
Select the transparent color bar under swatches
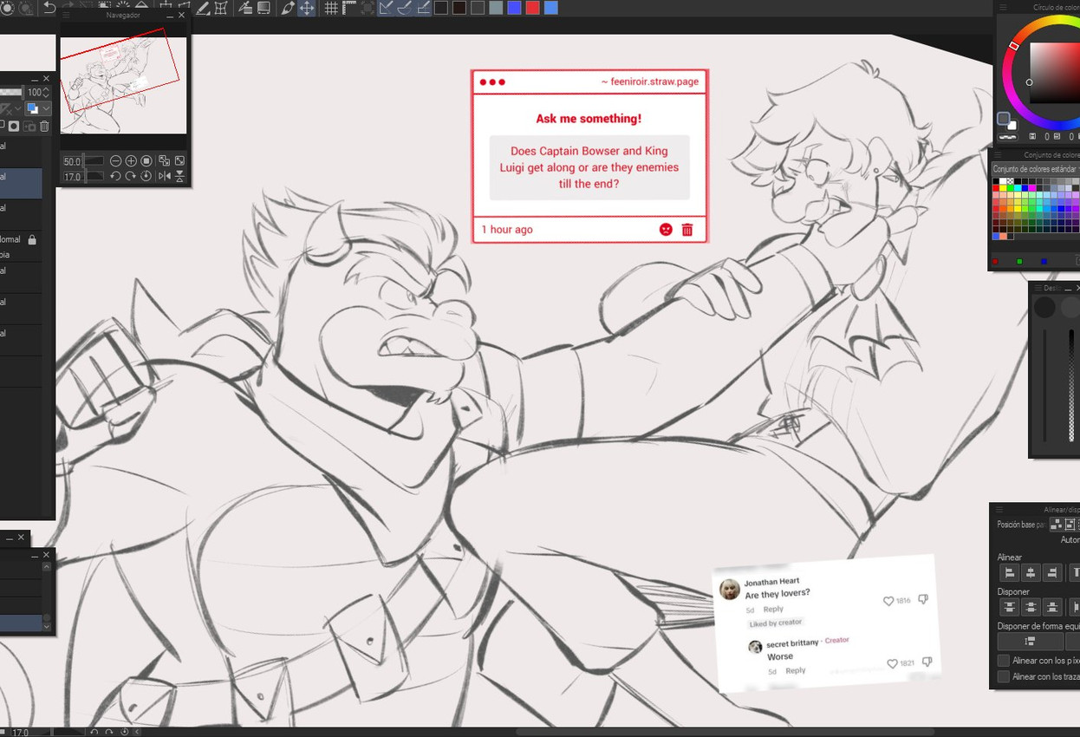(1009, 137)
